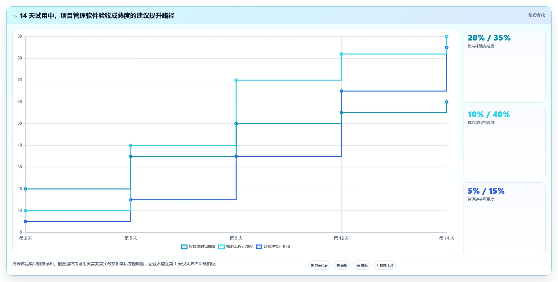558x282 pixels.
Task: Click the small icon before the chart title
Action: (15, 16)
